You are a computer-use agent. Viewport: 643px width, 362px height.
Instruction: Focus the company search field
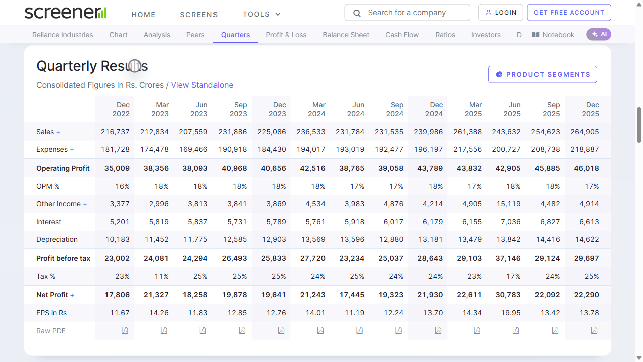tap(407, 13)
